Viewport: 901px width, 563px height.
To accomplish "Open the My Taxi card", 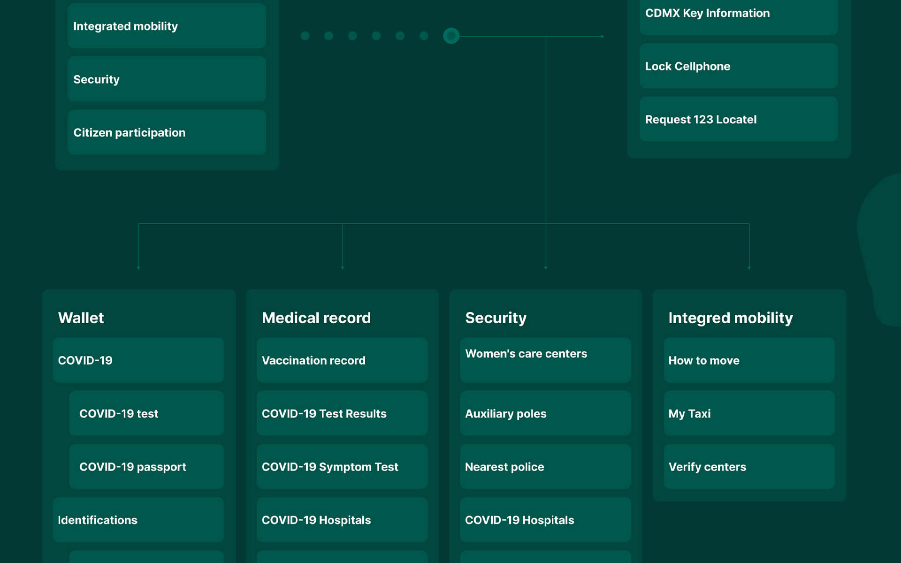I will click(749, 413).
